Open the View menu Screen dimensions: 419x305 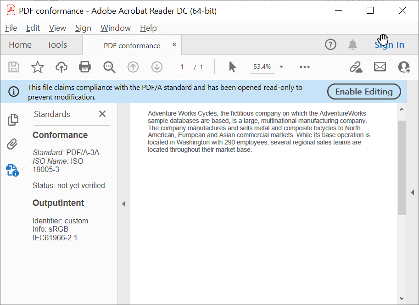[x=57, y=28]
